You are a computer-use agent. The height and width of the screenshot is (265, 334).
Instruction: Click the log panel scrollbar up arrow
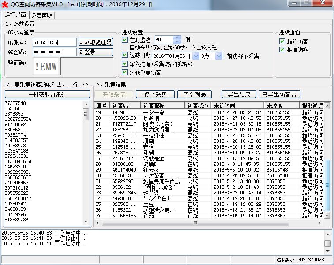pos(328,234)
